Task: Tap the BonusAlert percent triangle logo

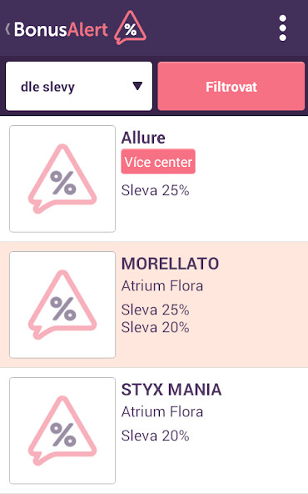Action: click(x=130, y=28)
